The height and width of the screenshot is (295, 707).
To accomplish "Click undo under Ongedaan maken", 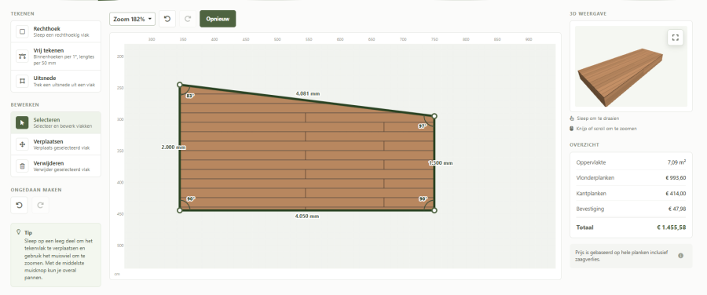I will [x=19, y=206].
